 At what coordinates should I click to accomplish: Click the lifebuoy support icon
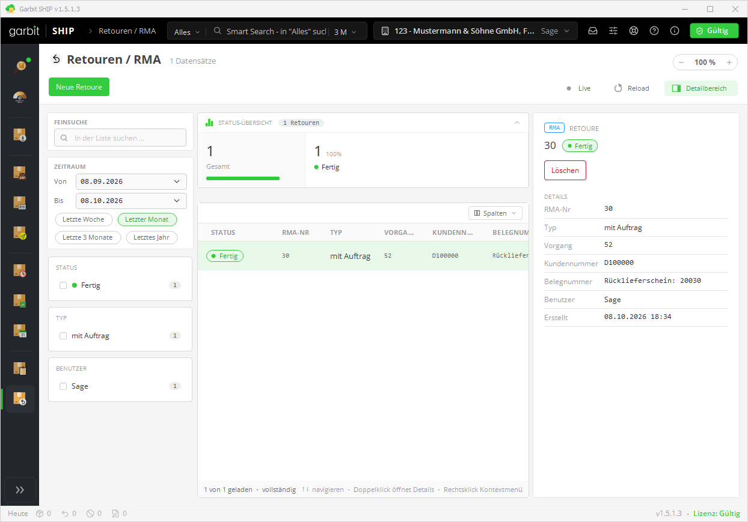[634, 31]
